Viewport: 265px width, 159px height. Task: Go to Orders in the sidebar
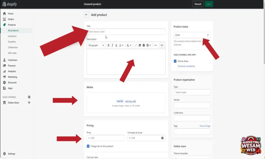[x=11, y=19]
